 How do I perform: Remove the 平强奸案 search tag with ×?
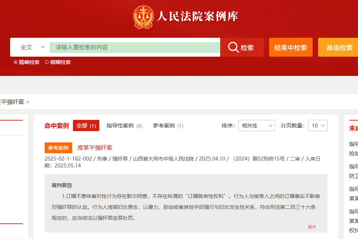[x=28, y=102]
